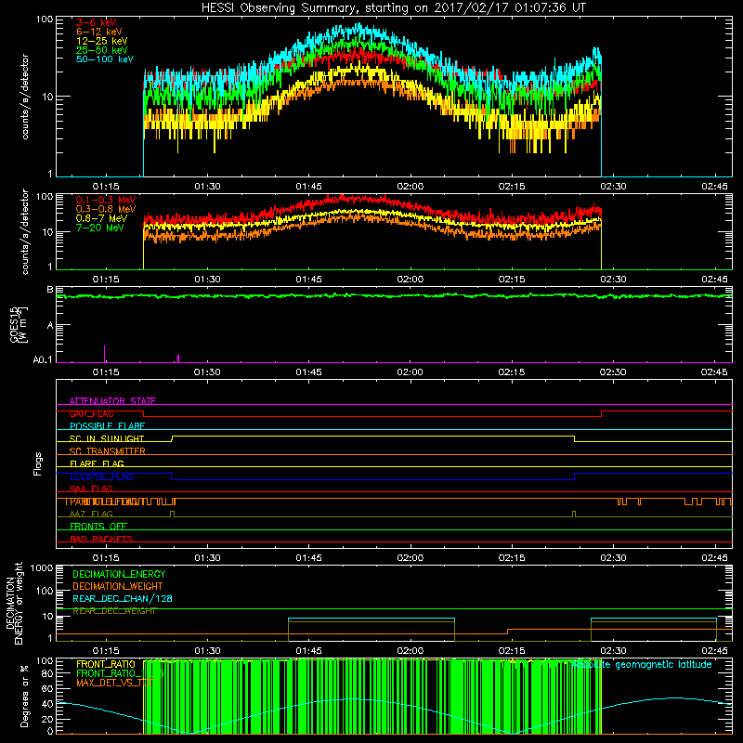
Task: Click the 0.3-0.8 MeV legend label
Action: pos(106,209)
